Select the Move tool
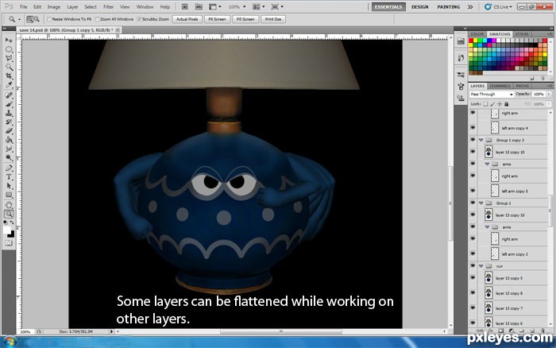The width and height of the screenshot is (556, 348). click(9, 40)
